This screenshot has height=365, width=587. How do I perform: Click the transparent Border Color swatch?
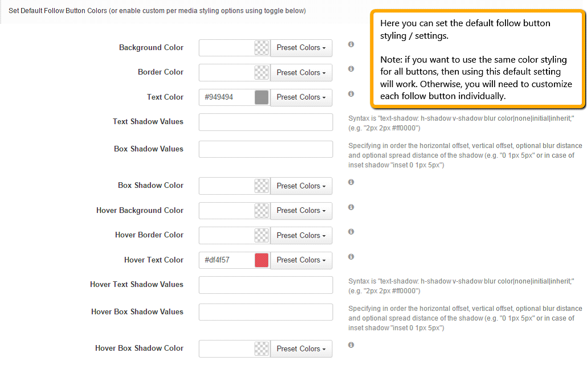262,72
